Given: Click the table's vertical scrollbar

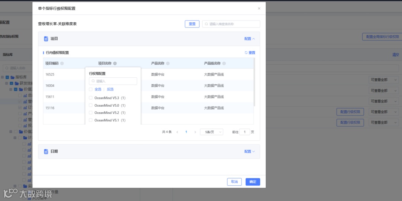Looking at the screenshot, I should pos(254,82).
